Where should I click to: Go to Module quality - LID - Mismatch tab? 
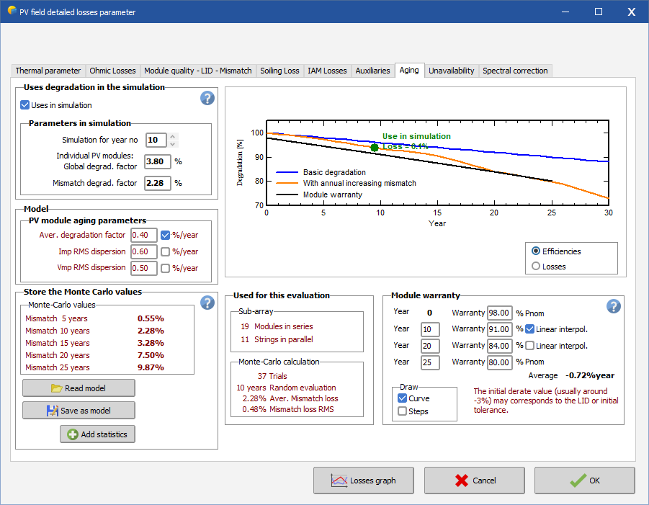coord(198,71)
